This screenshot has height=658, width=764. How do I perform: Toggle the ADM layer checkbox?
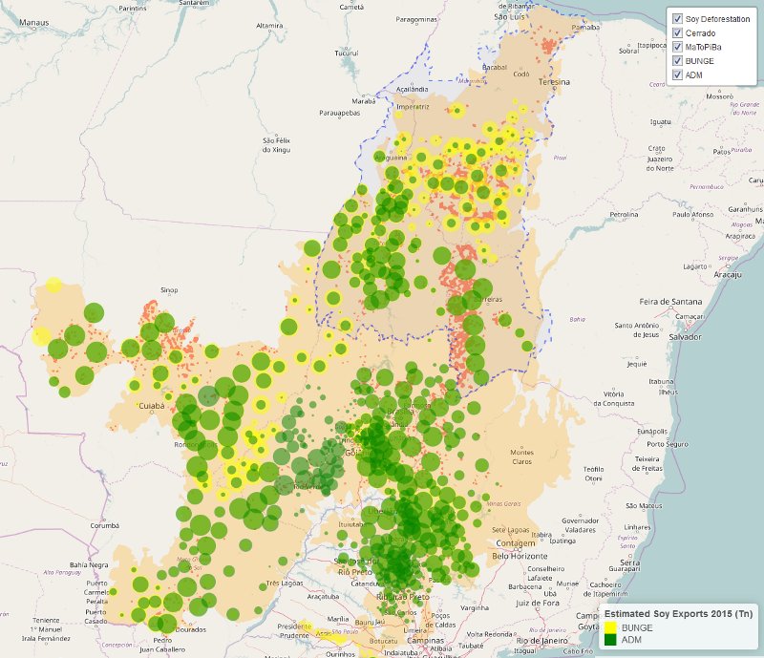[677, 75]
